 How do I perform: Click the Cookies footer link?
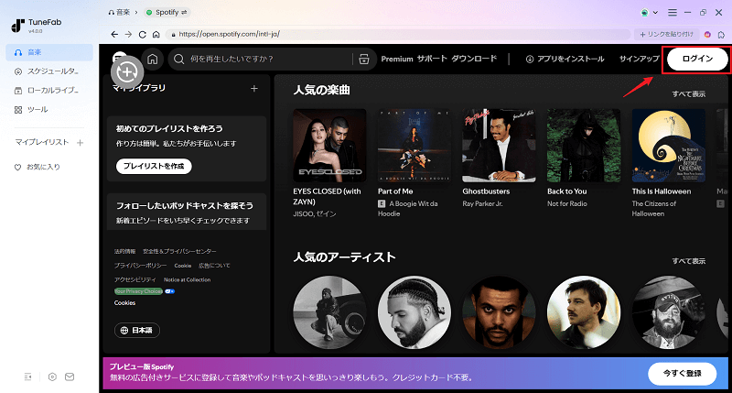(x=124, y=303)
